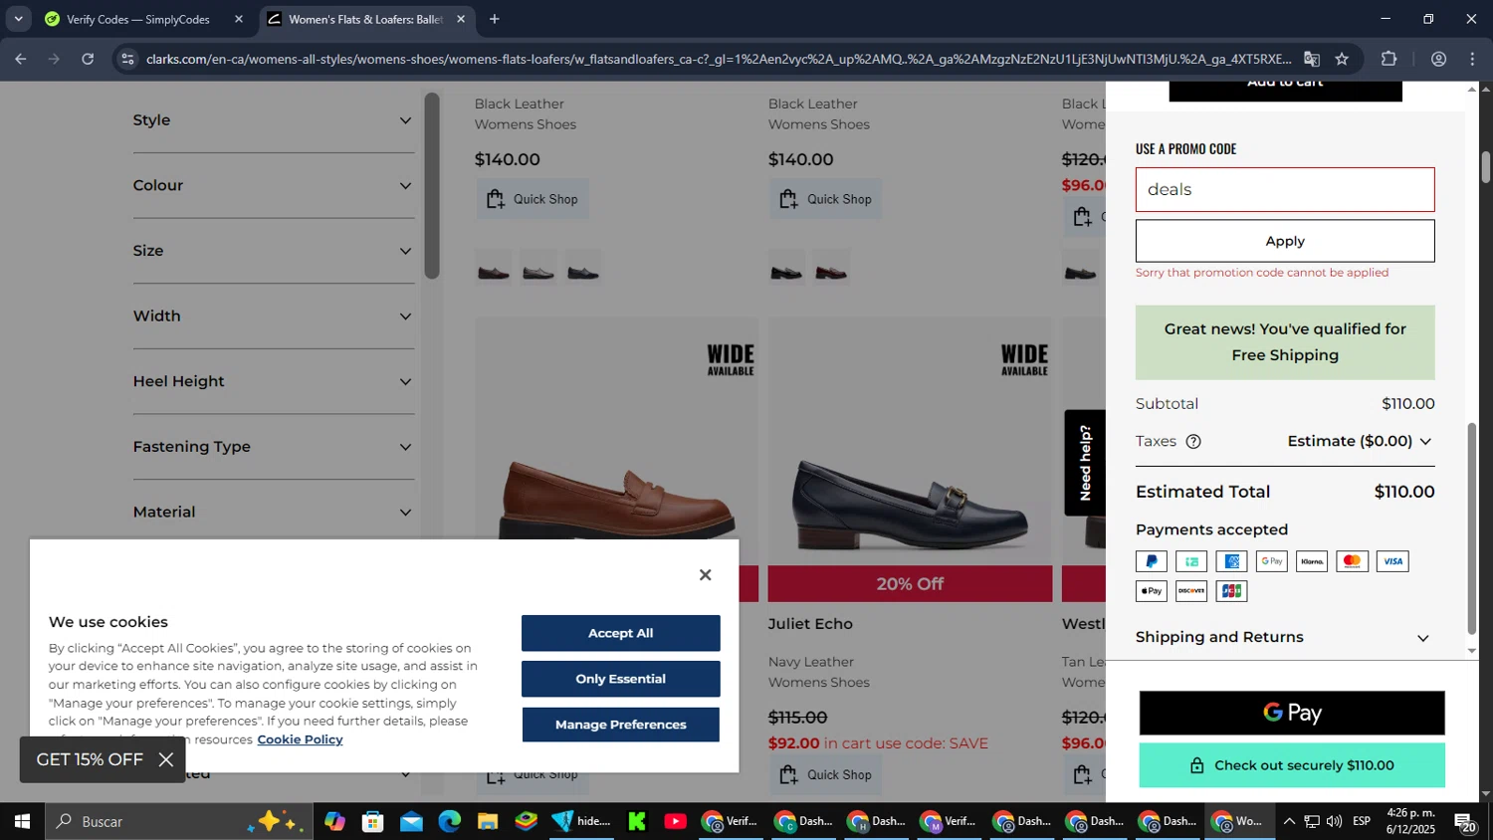
Task: Click the Mastercard payment icon
Action: [1352, 561]
